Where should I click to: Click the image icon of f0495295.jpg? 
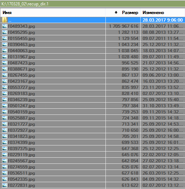point(5,32)
